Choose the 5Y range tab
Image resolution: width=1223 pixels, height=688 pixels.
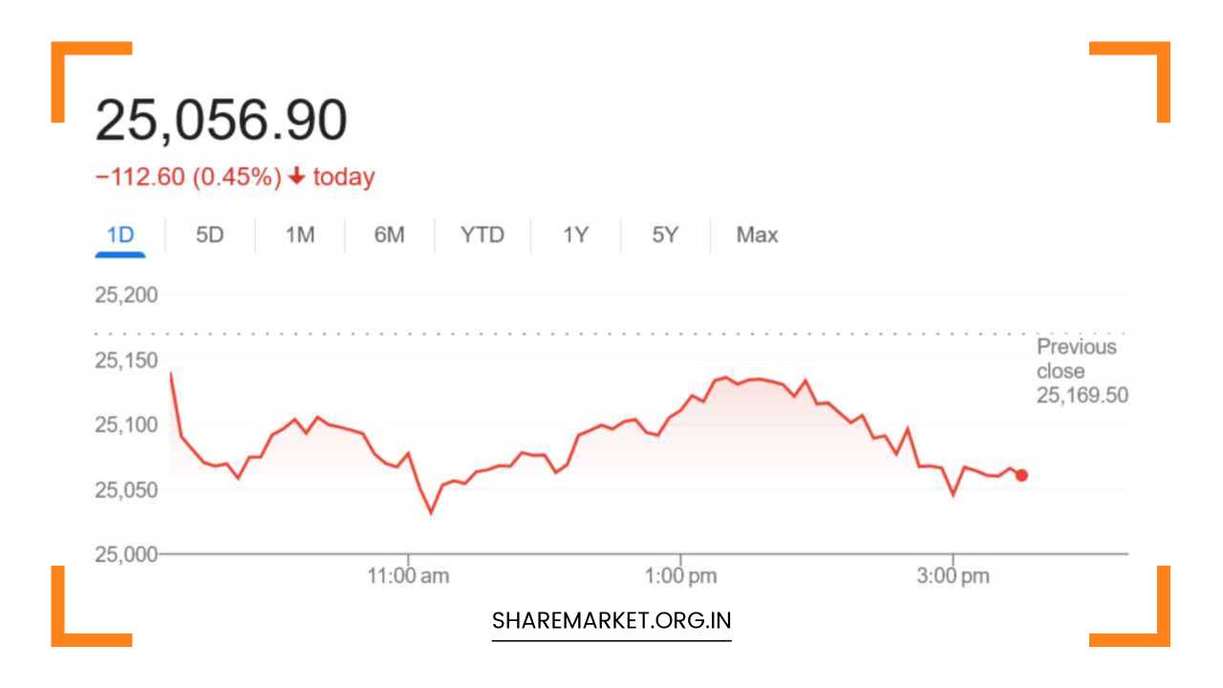pyautogui.click(x=665, y=235)
